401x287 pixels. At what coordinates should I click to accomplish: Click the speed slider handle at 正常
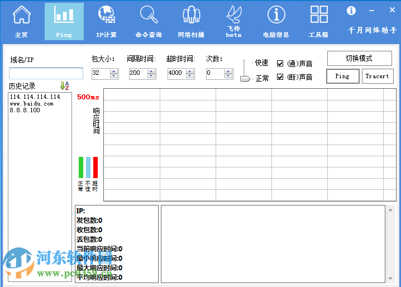coord(245,79)
